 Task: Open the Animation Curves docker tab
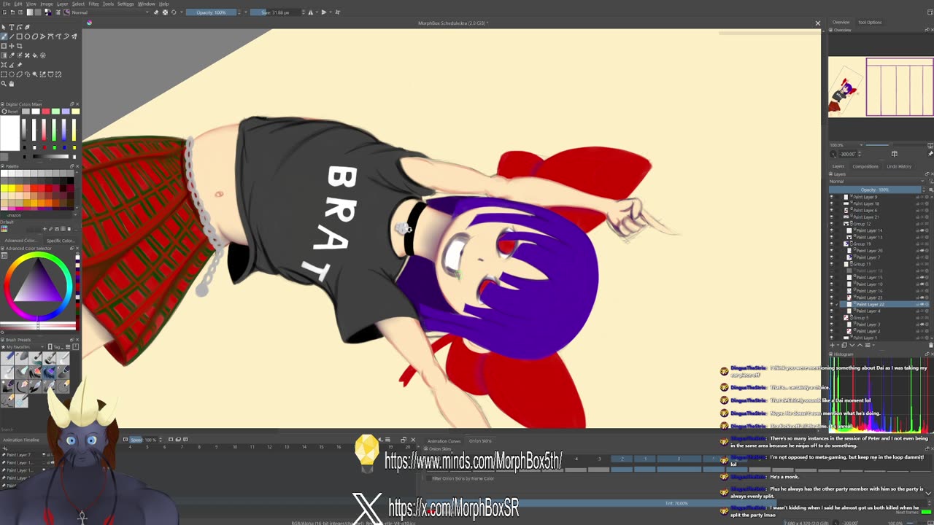pos(444,441)
